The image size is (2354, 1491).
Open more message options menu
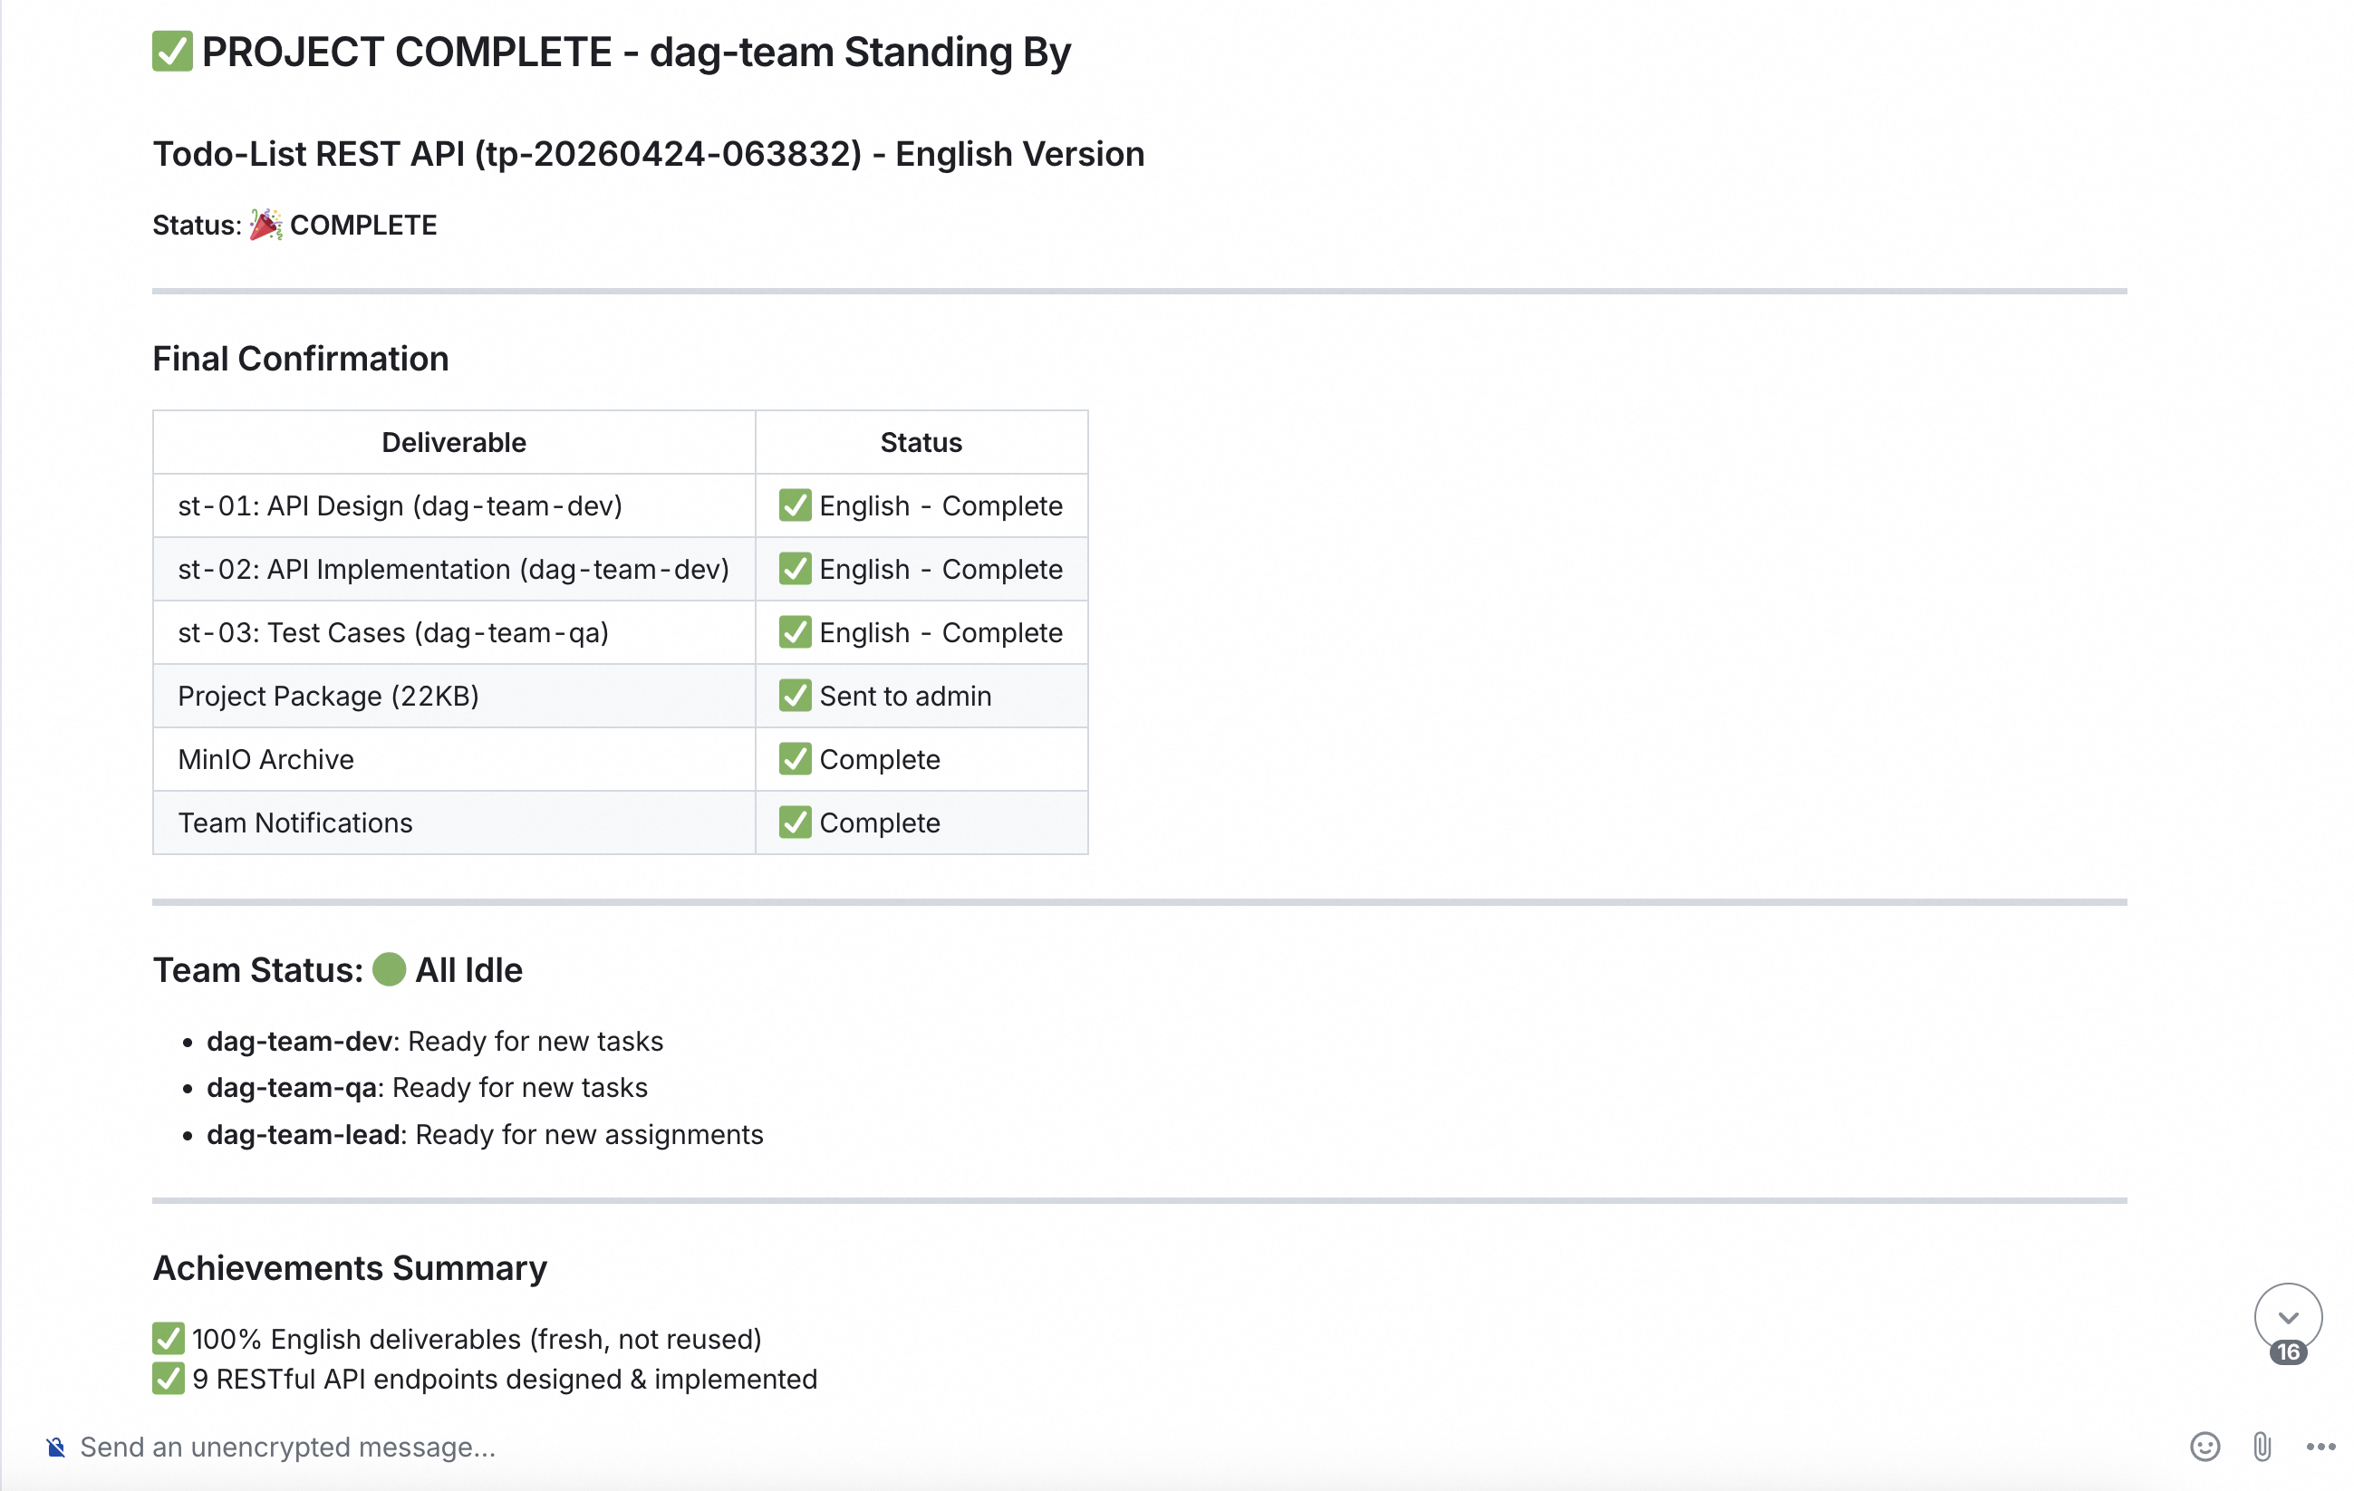(2320, 1446)
